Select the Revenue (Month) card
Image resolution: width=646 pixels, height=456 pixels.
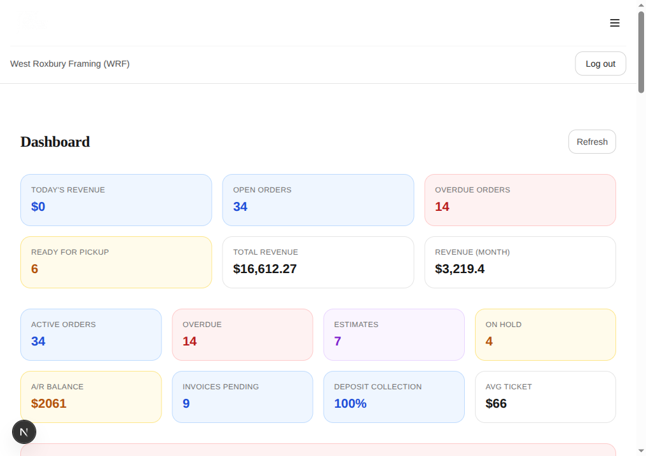pos(519,262)
